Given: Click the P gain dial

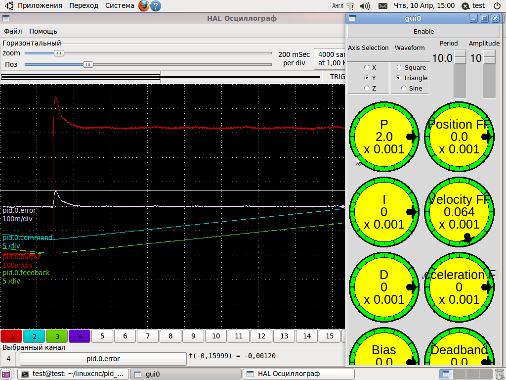Looking at the screenshot, I should point(383,137).
